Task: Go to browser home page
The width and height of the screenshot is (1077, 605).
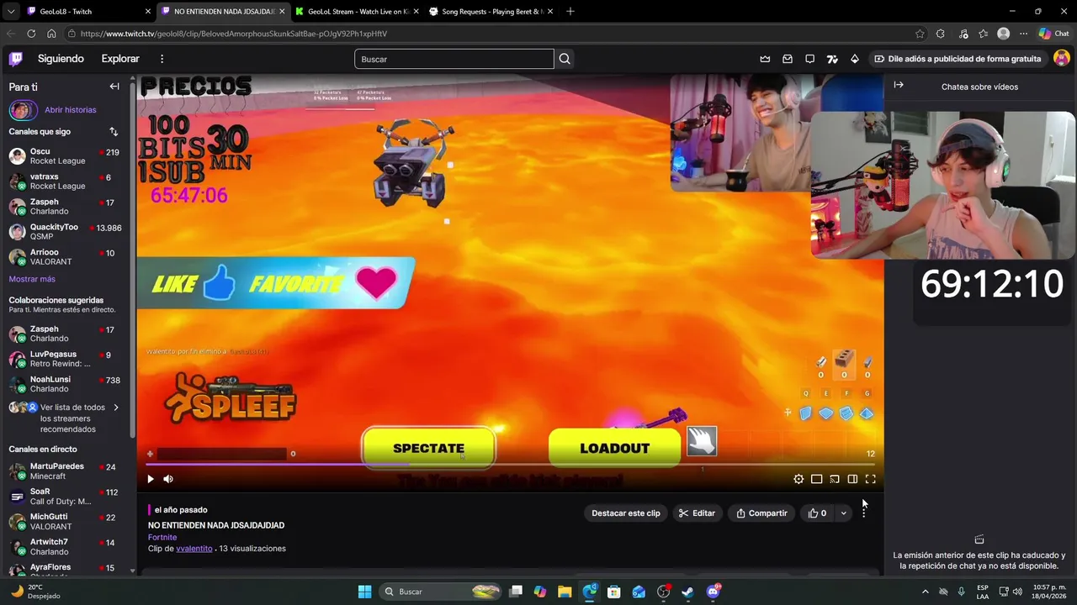Action: (51, 34)
